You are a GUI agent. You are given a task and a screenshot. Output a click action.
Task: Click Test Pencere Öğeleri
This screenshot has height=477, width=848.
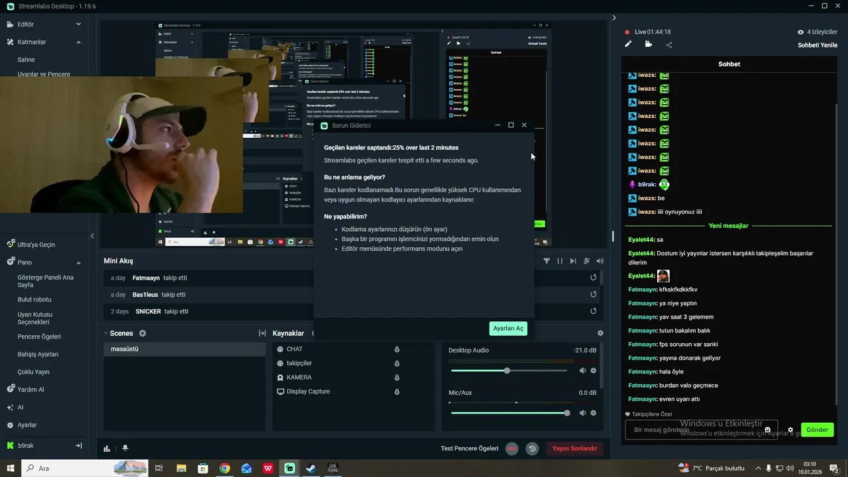click(470, 449)
